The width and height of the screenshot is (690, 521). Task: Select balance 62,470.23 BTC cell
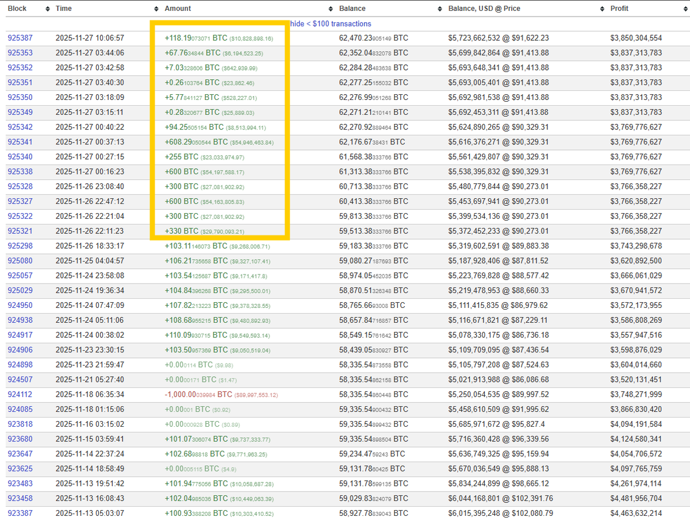pos(374,38)
